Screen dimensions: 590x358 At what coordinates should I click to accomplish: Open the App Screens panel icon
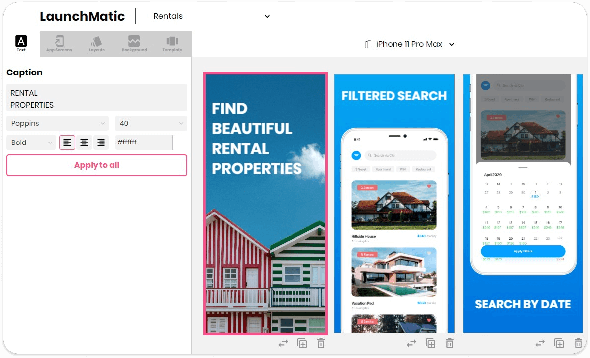point(59,43)
